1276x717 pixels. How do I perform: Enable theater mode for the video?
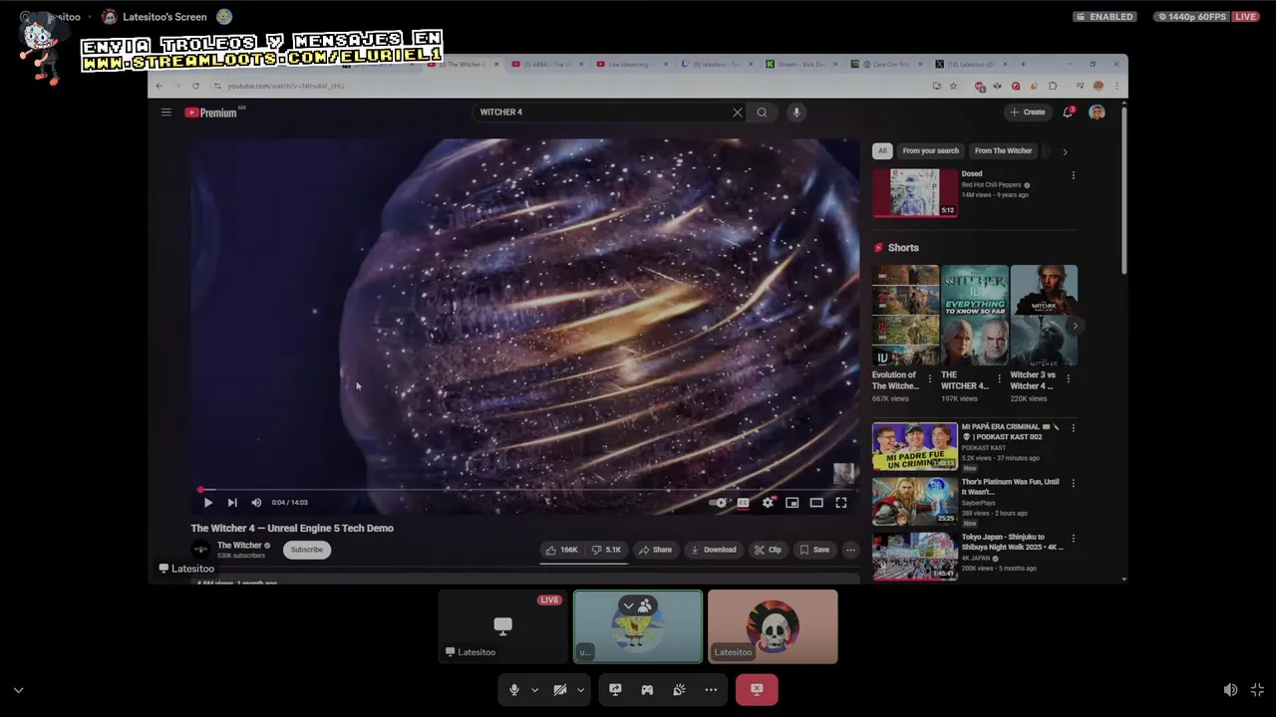[x=816, y=503]
